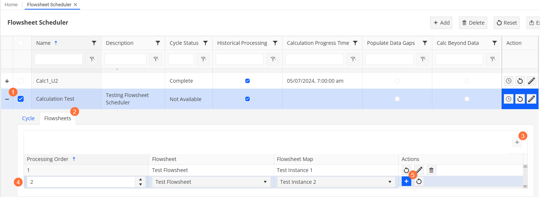
Task: Click blue plus to save new flowsheet row
Action: (406, 182)
